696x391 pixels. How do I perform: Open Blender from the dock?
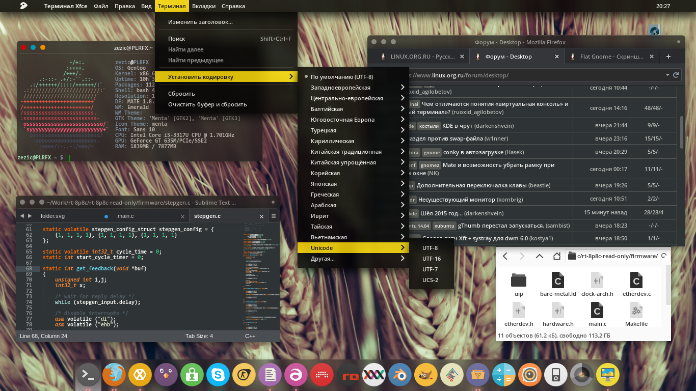tap(400, 376)
